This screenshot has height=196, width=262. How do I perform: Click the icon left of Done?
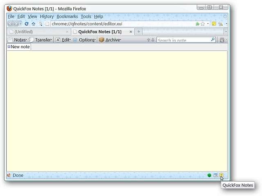point(9,175)
